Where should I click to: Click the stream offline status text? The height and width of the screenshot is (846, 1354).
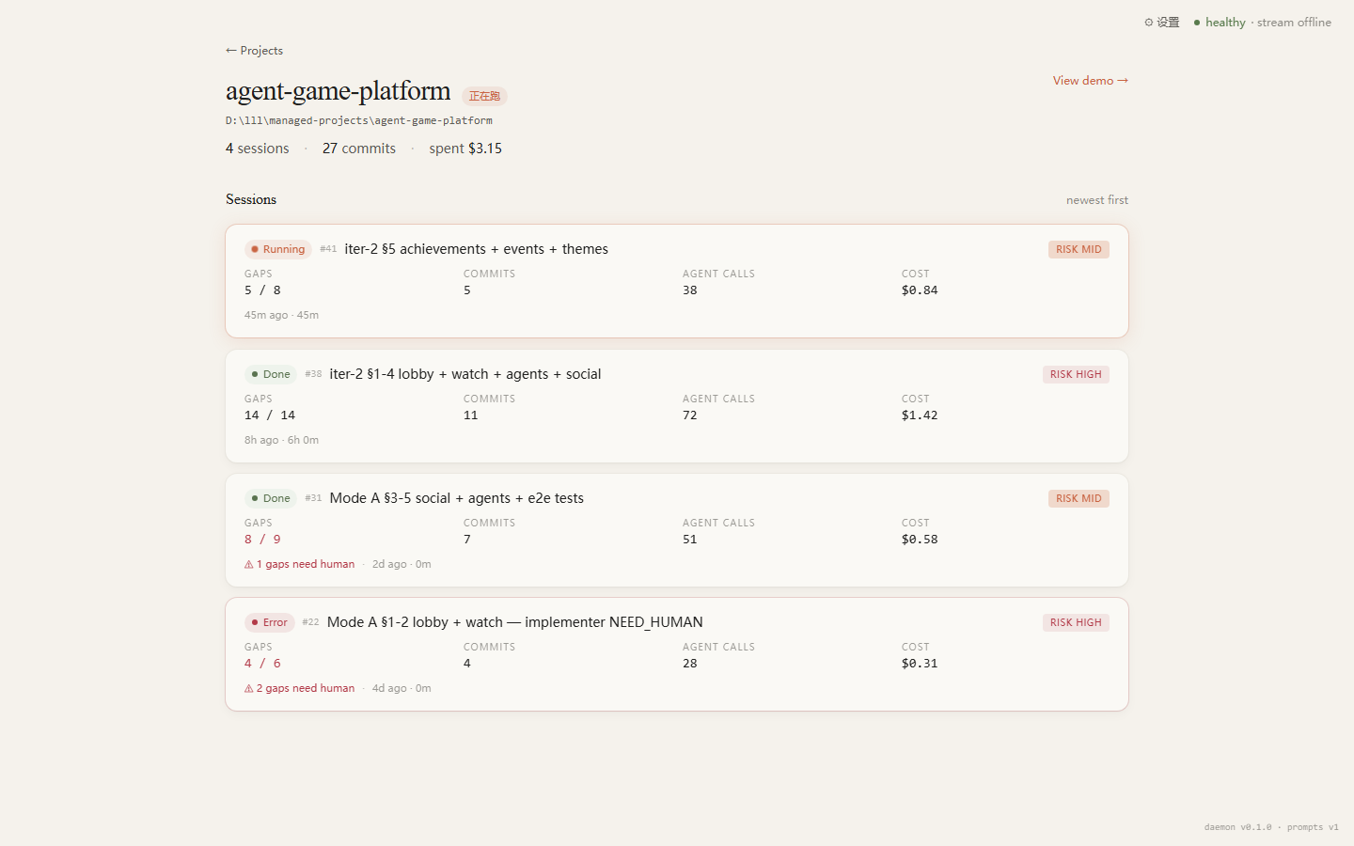pos(1294,23)
